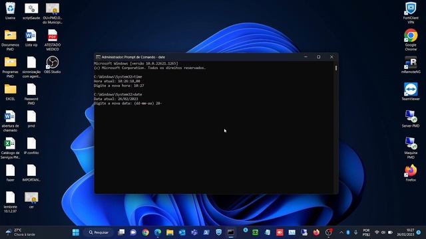
Task: Click the microphone tray icon
Action: (x=355, y=232)
